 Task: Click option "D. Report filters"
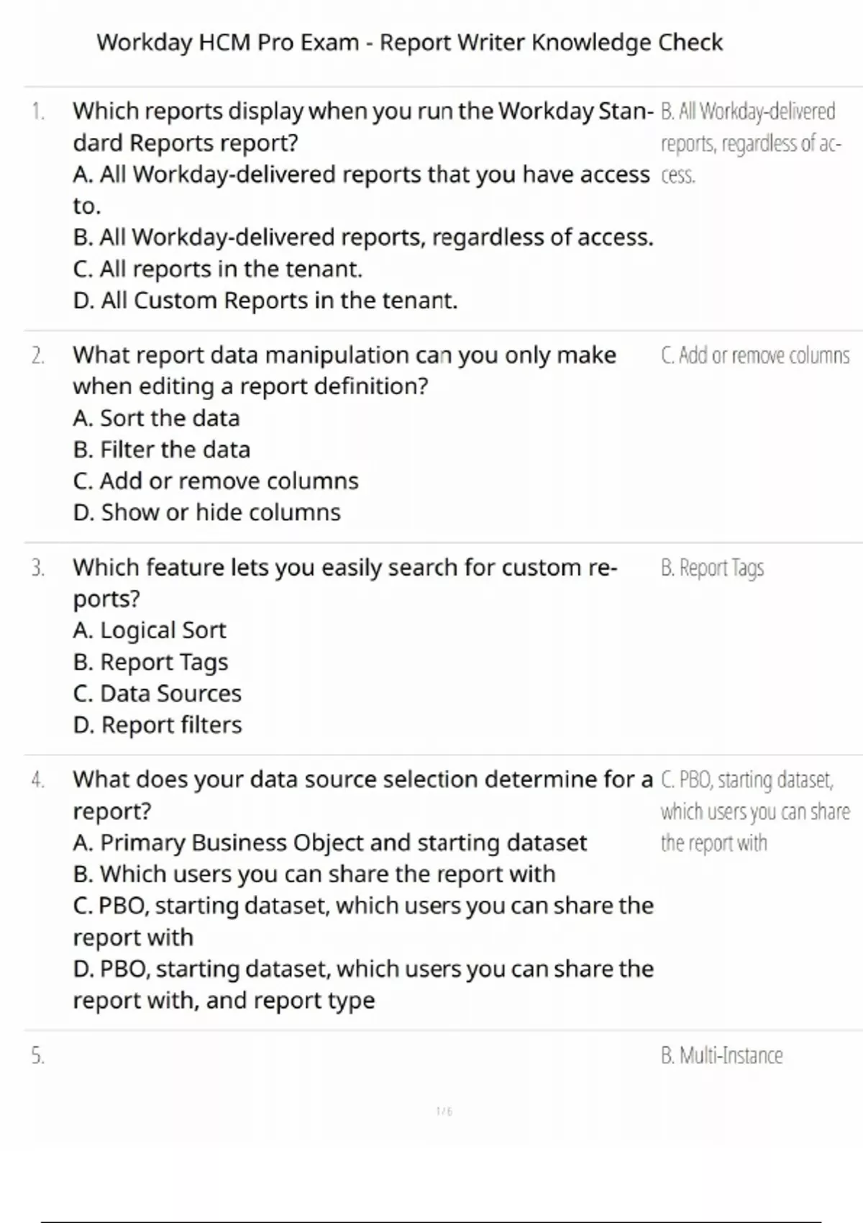point(157,725)
